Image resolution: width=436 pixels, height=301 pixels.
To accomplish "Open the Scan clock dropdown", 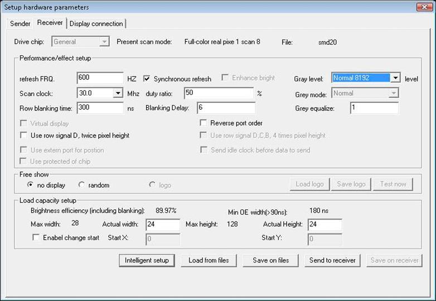I will (118, 93).
